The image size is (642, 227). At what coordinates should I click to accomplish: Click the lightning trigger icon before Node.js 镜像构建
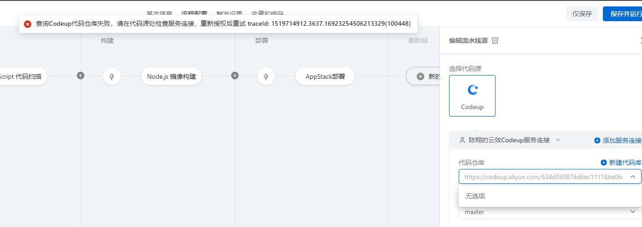pos(112,76)
